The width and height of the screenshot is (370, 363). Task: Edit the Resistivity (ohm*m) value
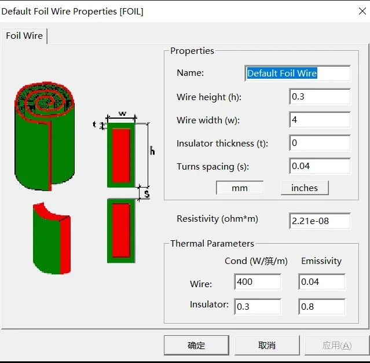(x=320, y=221)
